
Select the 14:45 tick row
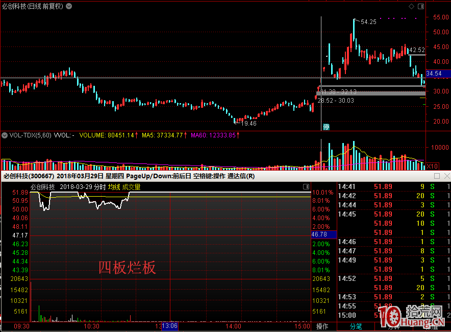click(x=394, y=214)
